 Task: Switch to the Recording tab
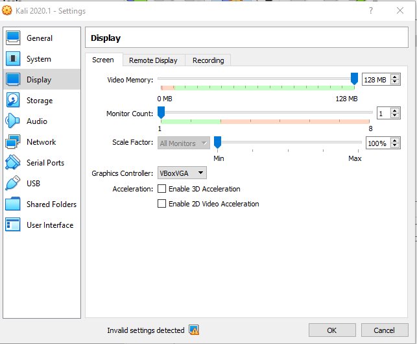tap(208, 60)
